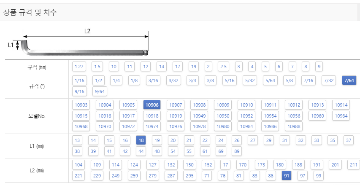The width and height of the screenshot is (360, 185).
Task: Choose L2 length 295
Action: coord(189,176)
